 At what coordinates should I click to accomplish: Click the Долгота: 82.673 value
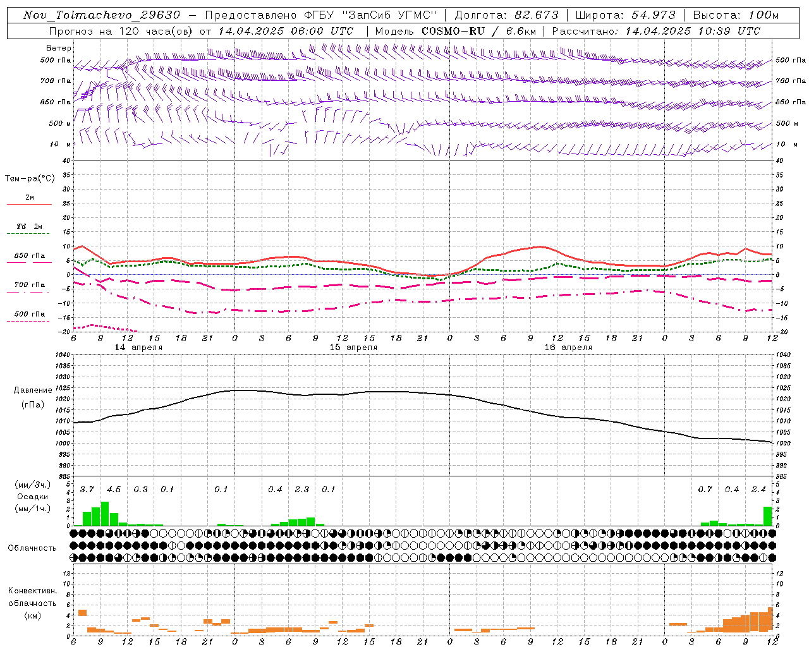[506, 15]
